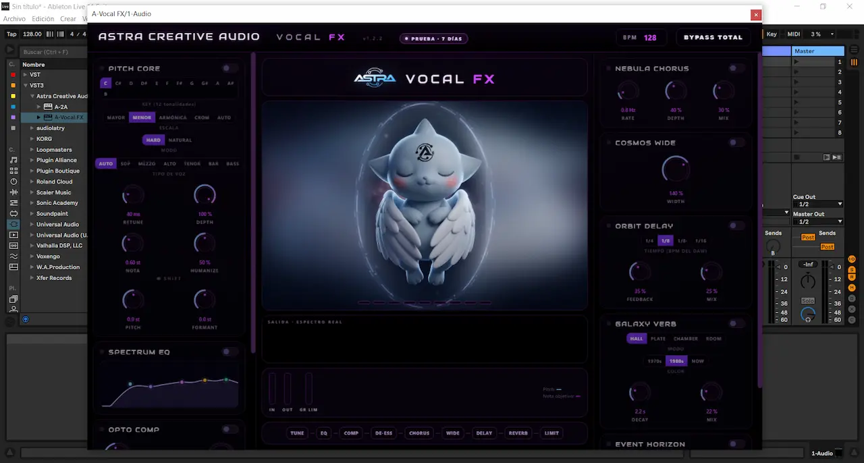The image size is (864, 463).
Task: Open the Templates category icon in browser
Action: tap(13, 267)
